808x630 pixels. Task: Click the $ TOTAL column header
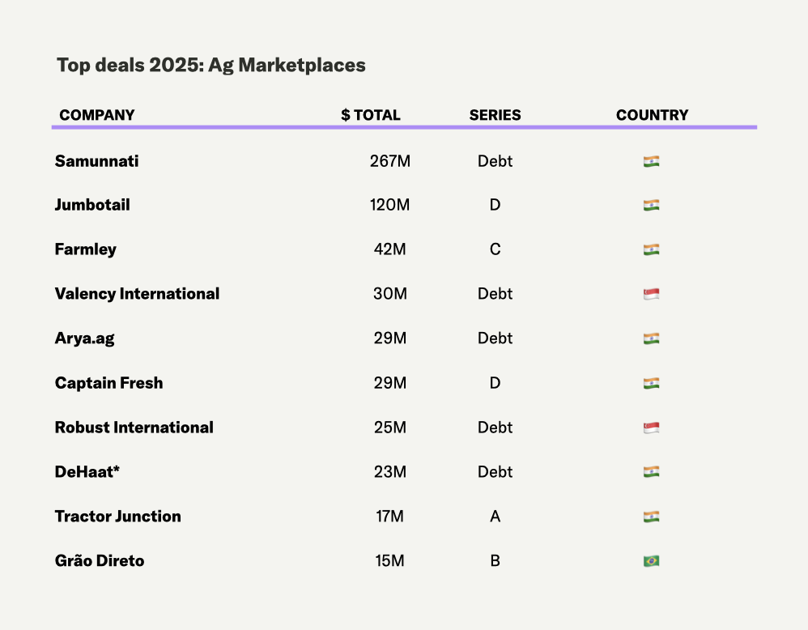pos(371,115)
